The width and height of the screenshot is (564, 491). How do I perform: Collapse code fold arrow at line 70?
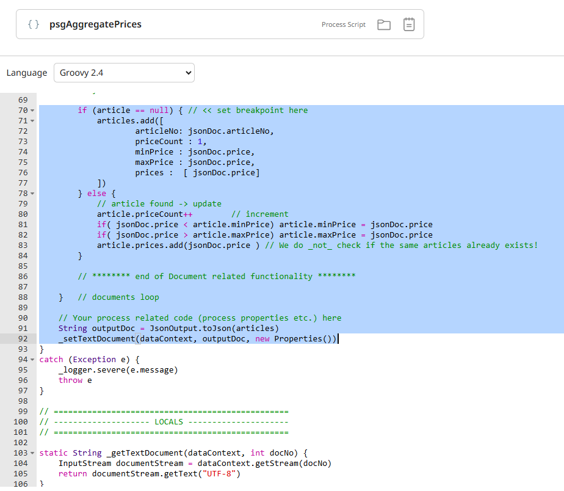coord(32,111)
